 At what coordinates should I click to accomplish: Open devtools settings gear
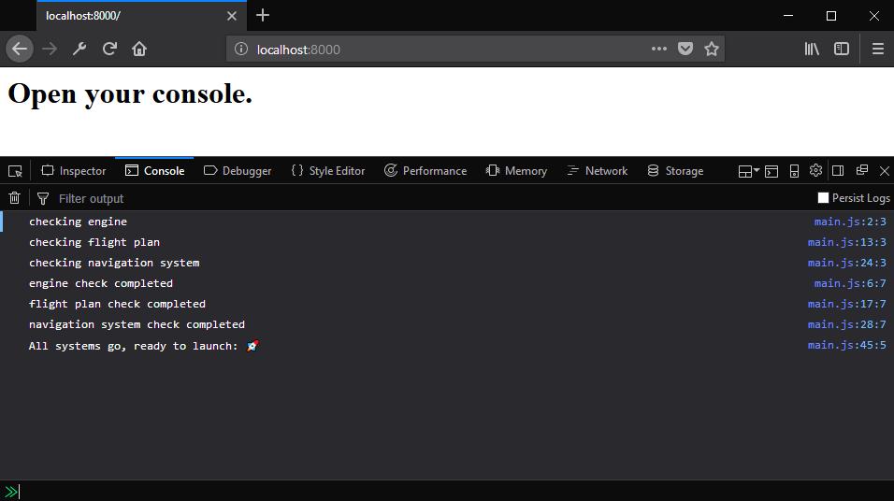pyautogui.click(x=815, y=170)
